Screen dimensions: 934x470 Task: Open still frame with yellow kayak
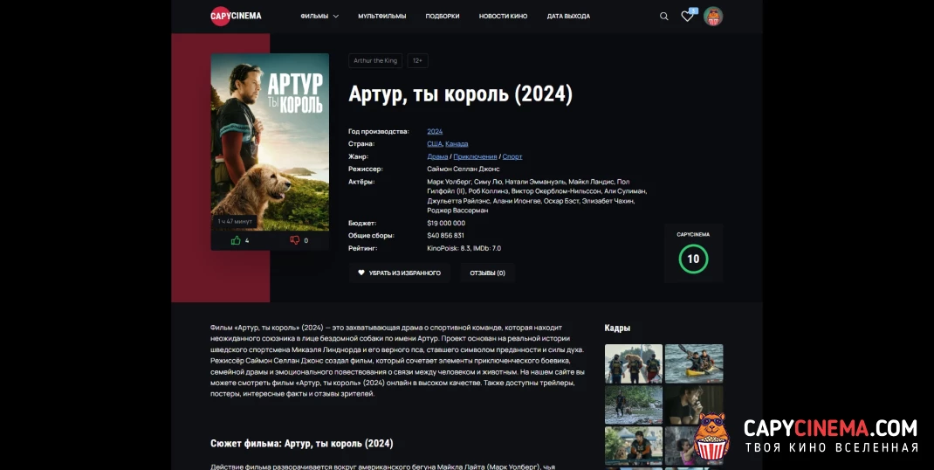click(x=694, y=363)
